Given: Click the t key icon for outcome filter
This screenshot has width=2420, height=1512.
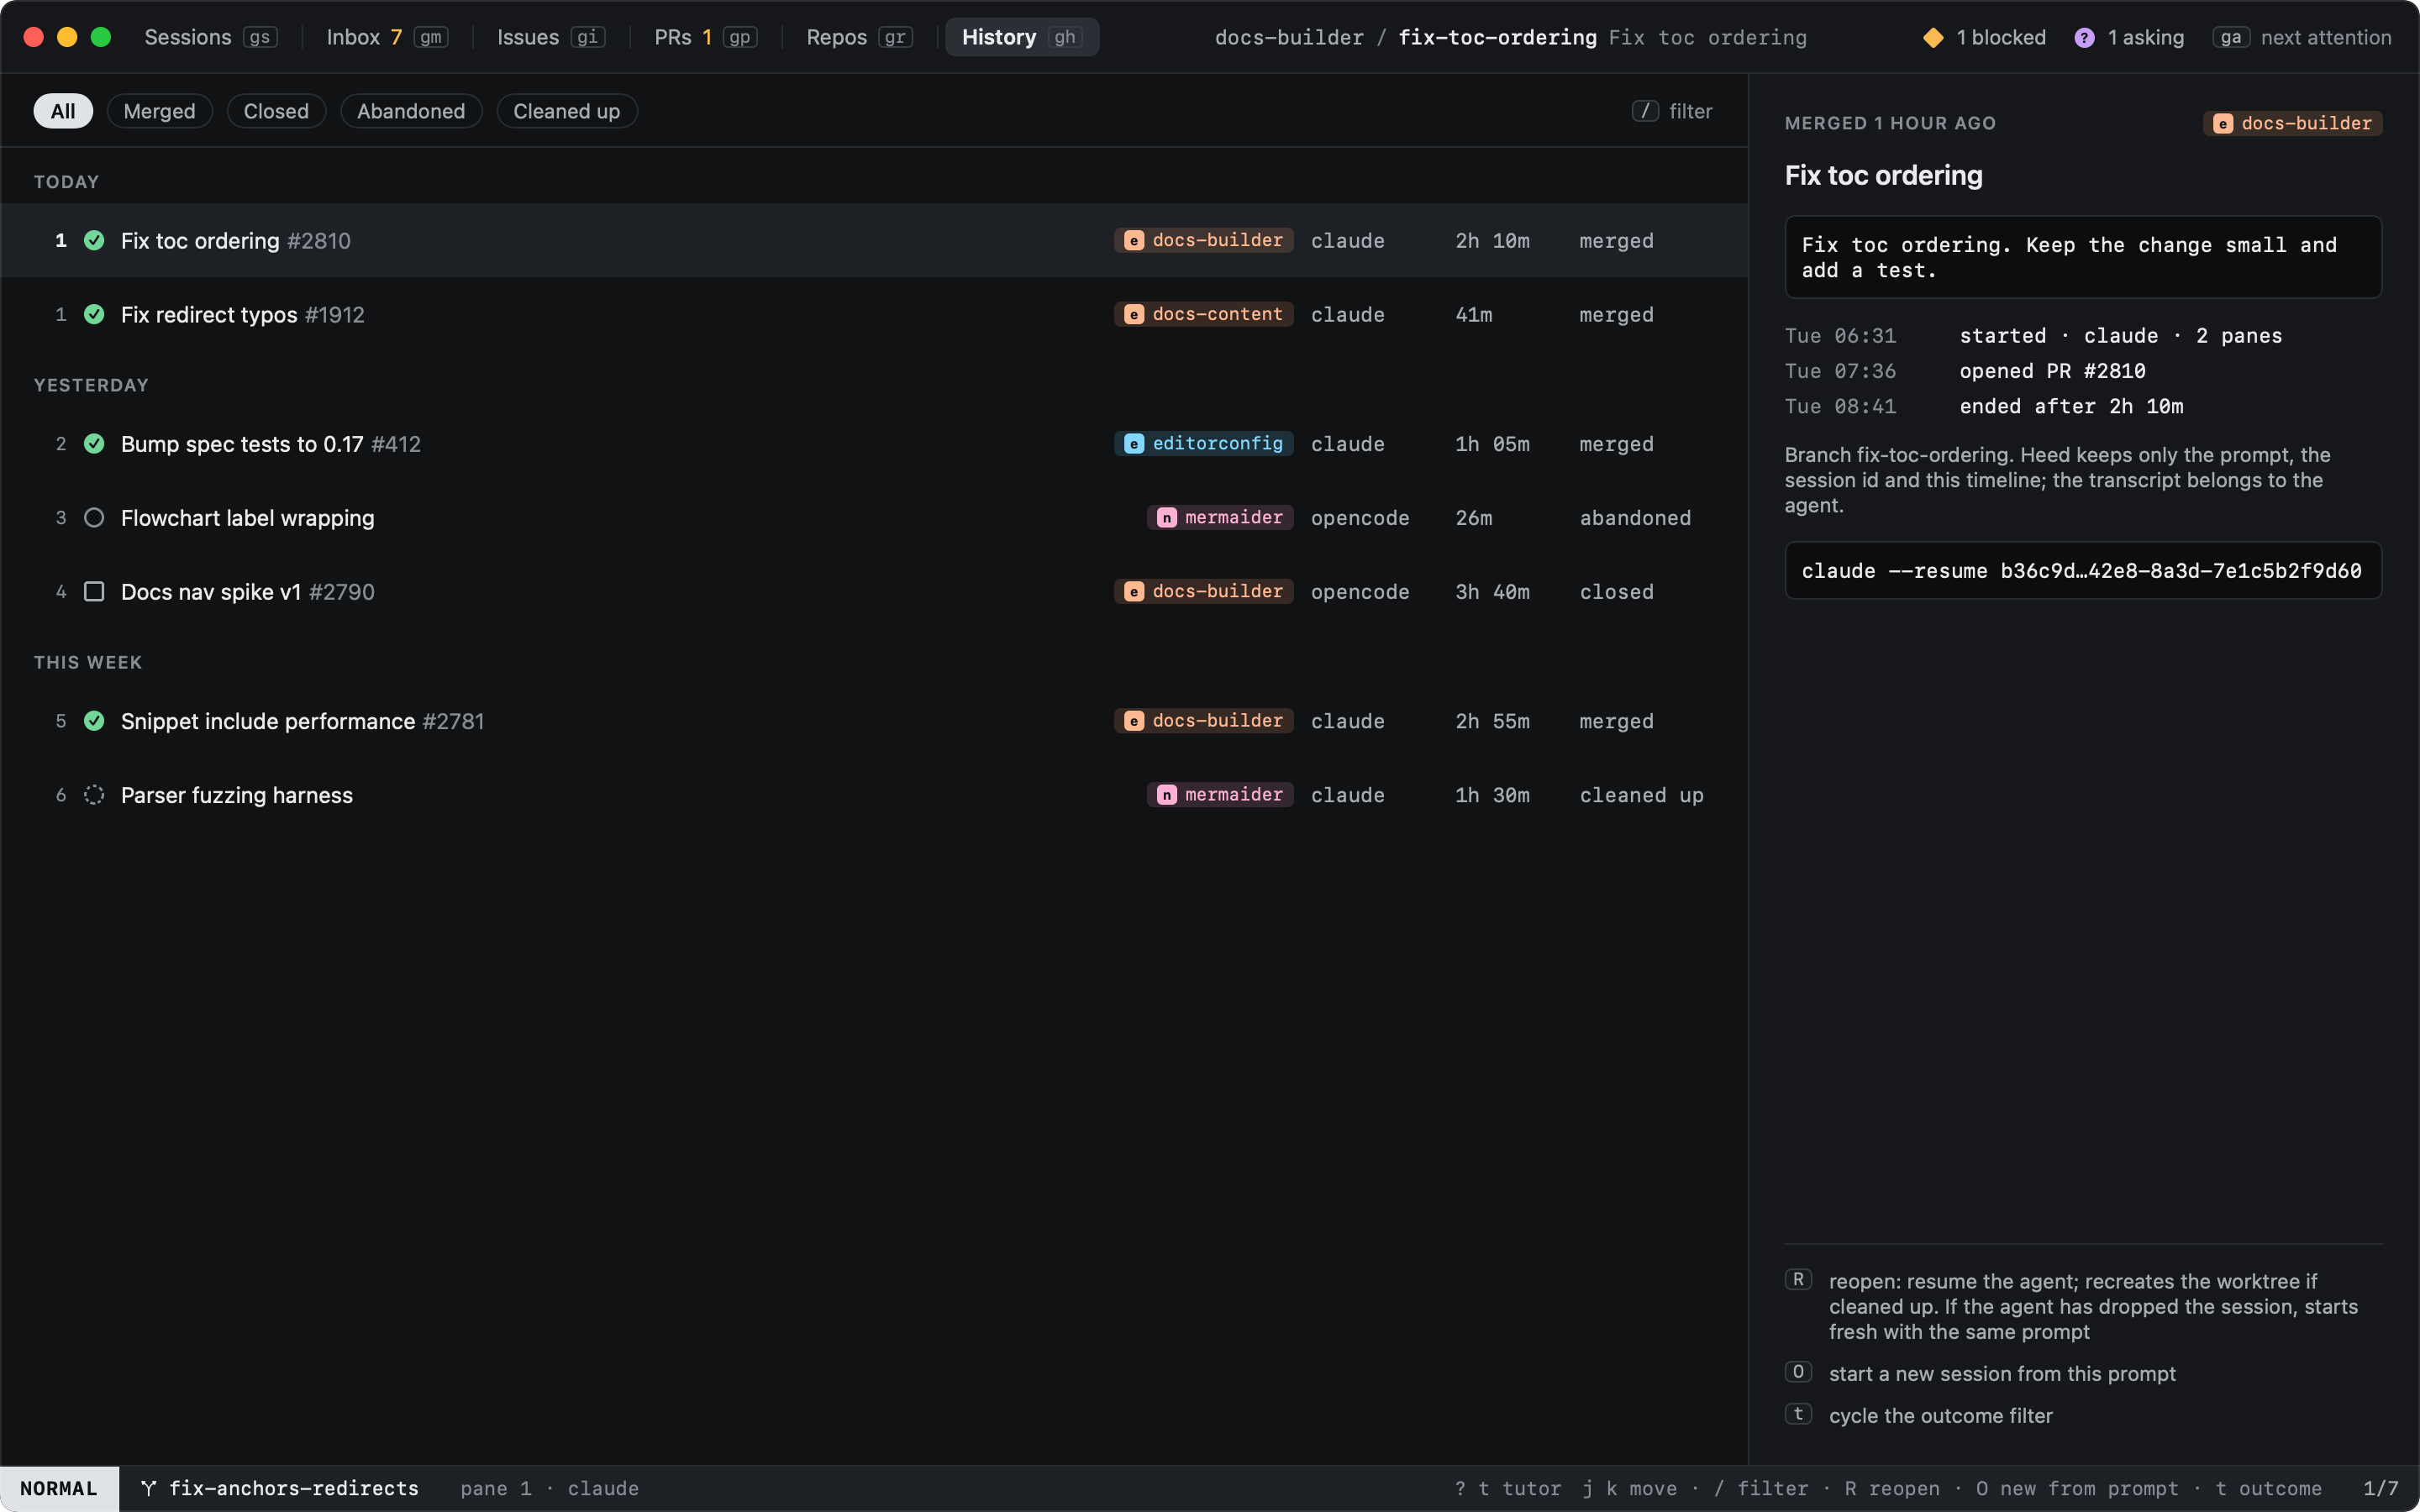Looking at the screenshot, I should click(x=1798, y=1413).
